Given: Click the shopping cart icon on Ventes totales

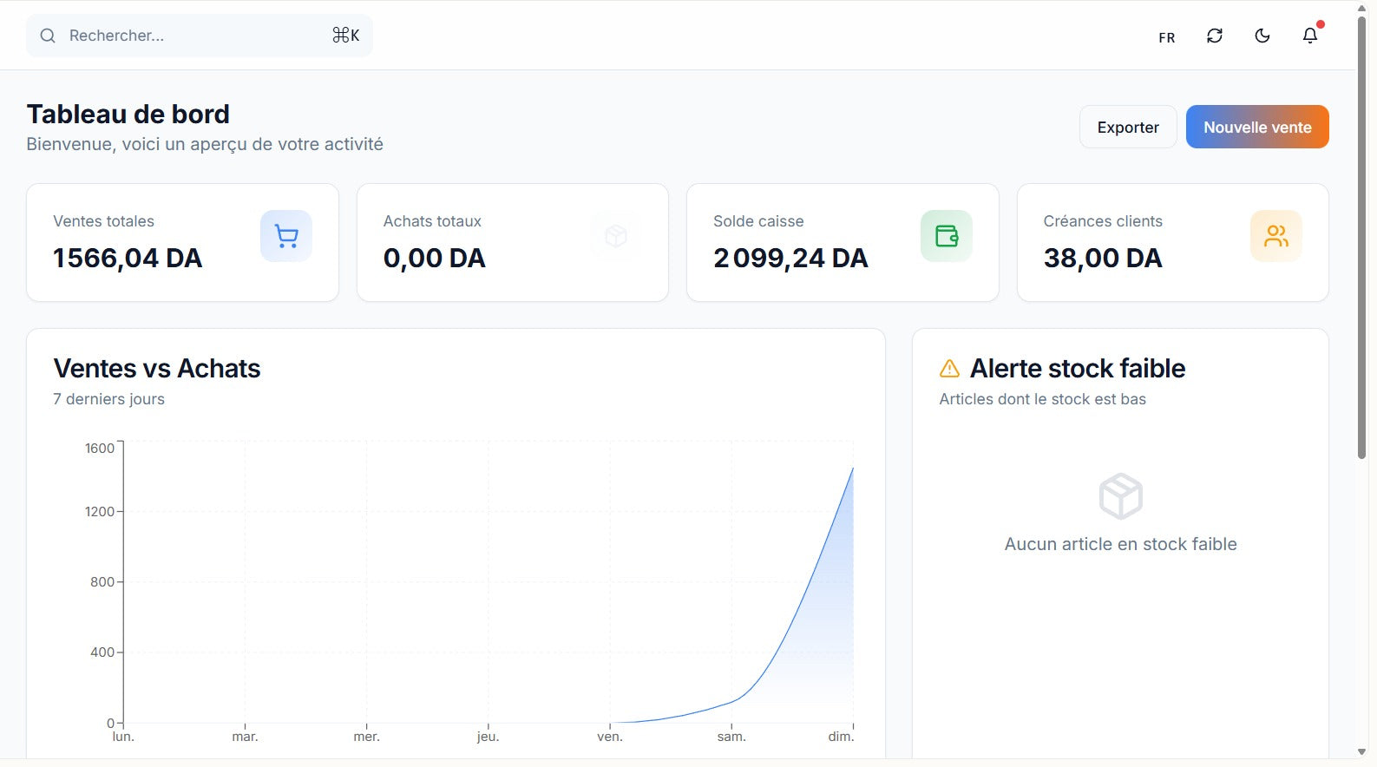Looking at the screenshot, I should point(285,236).
